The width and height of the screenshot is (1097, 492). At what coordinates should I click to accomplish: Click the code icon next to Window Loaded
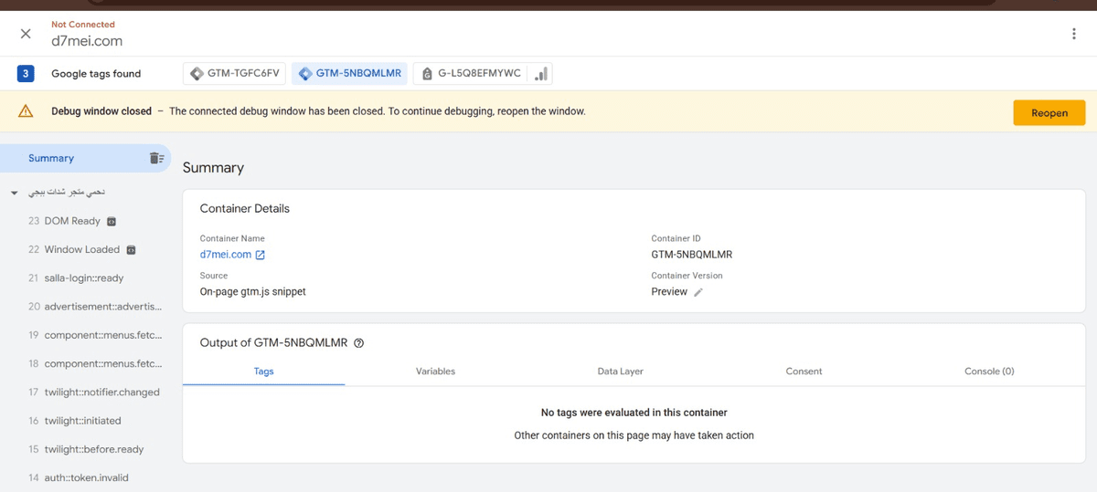[x=131, y=249]
